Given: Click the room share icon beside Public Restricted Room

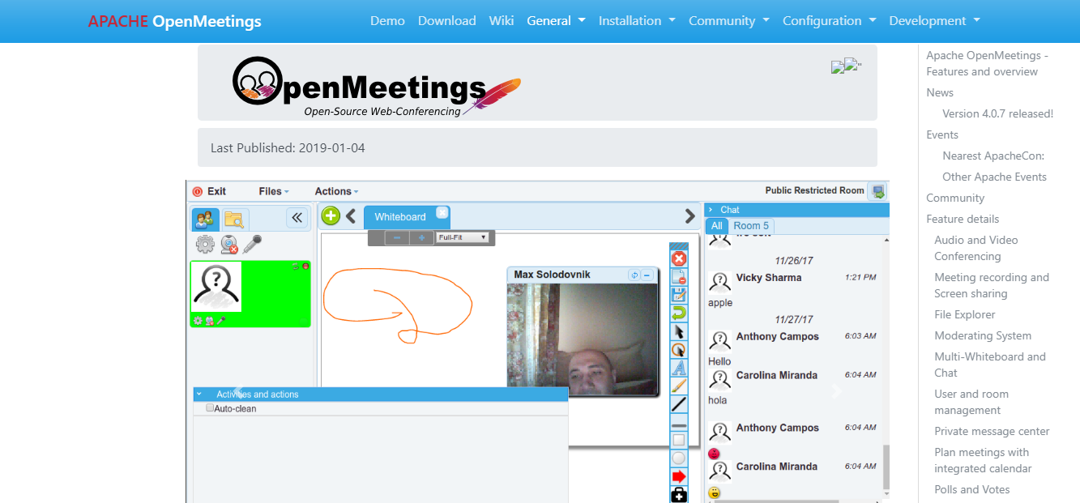Looking at the screenshot, I should [877, 191].
